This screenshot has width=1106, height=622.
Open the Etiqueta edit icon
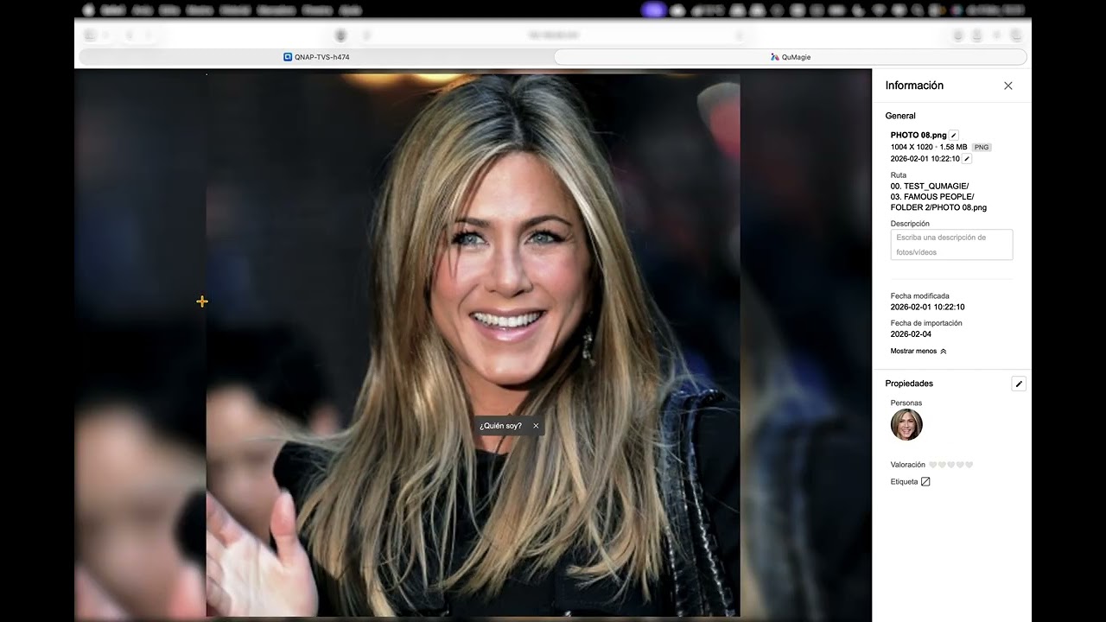925,482
